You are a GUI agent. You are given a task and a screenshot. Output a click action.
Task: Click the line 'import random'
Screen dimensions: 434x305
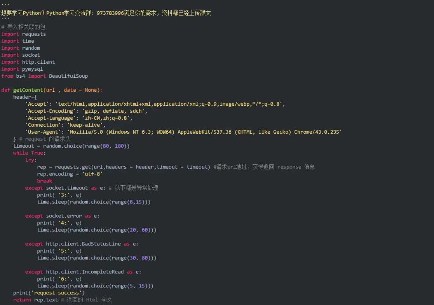click(x=21, y=48)
